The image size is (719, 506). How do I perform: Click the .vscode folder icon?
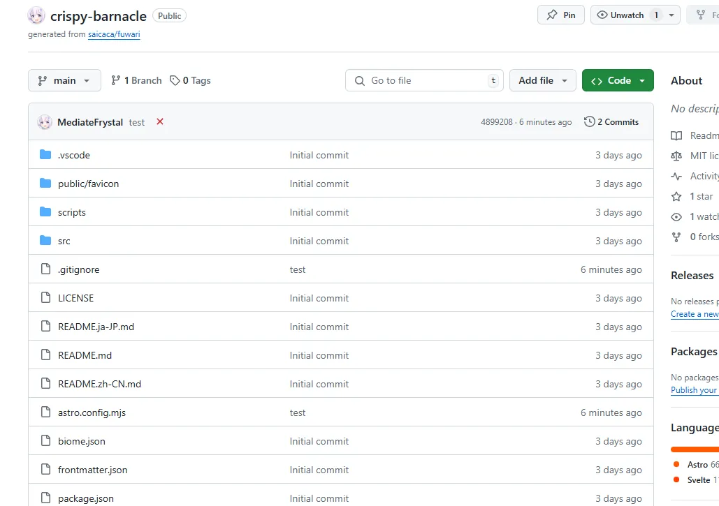tap(46, 155)
